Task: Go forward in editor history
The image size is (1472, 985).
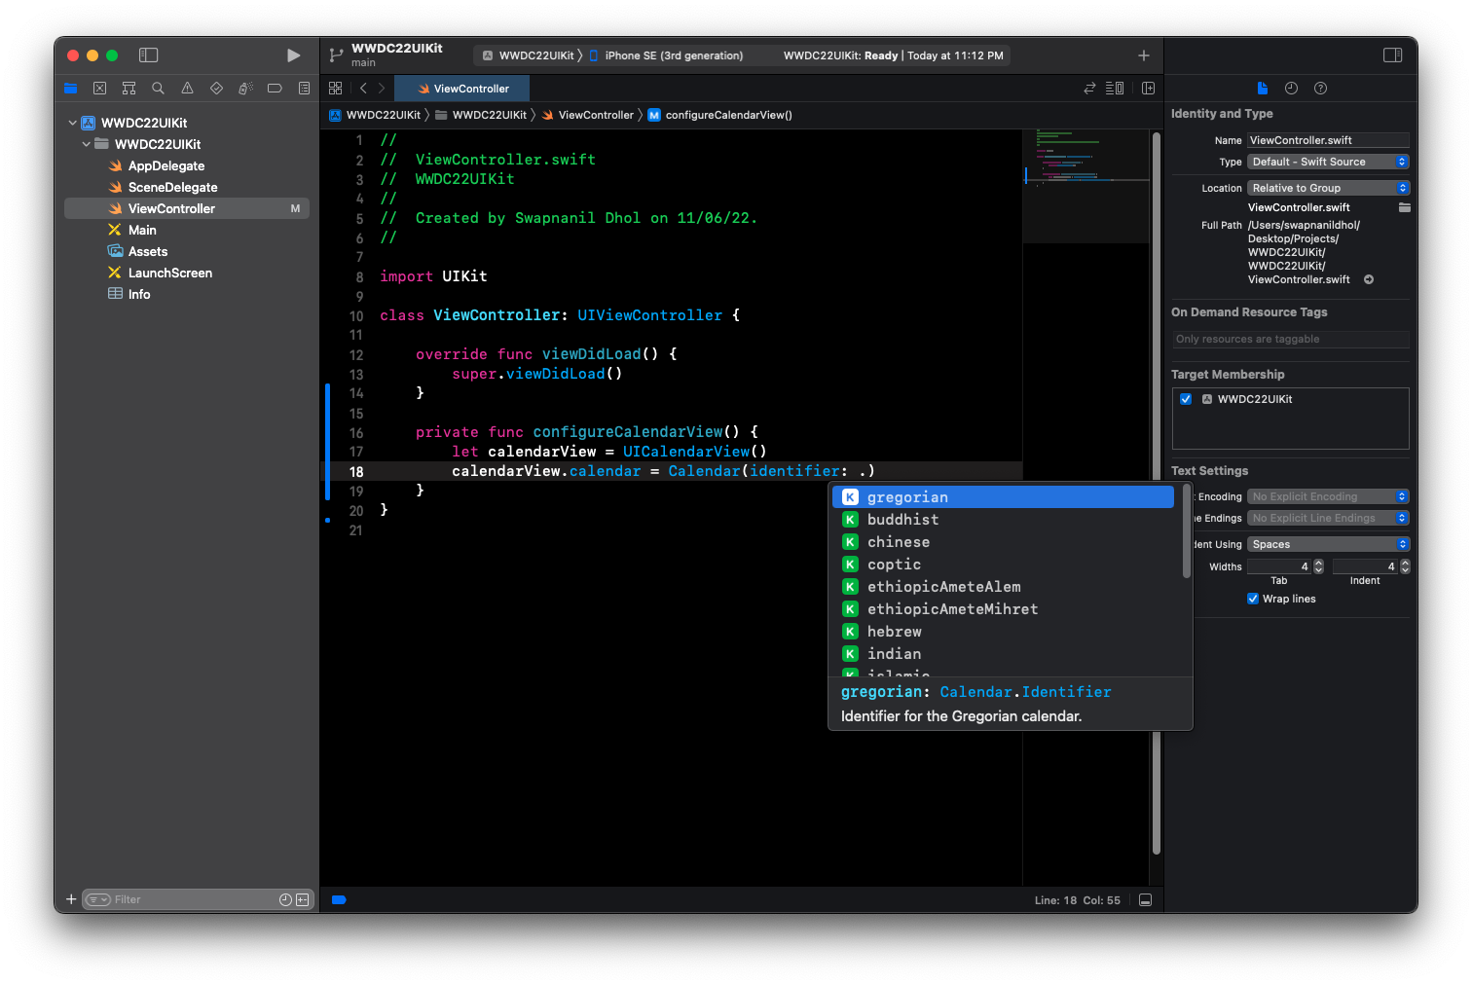Action: (x=382, y=89)
